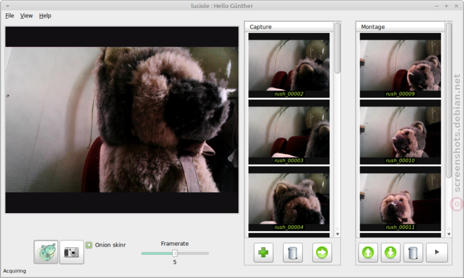The image size is (464, 278).
Task: Play the montage animation
Action: [437, 253]
